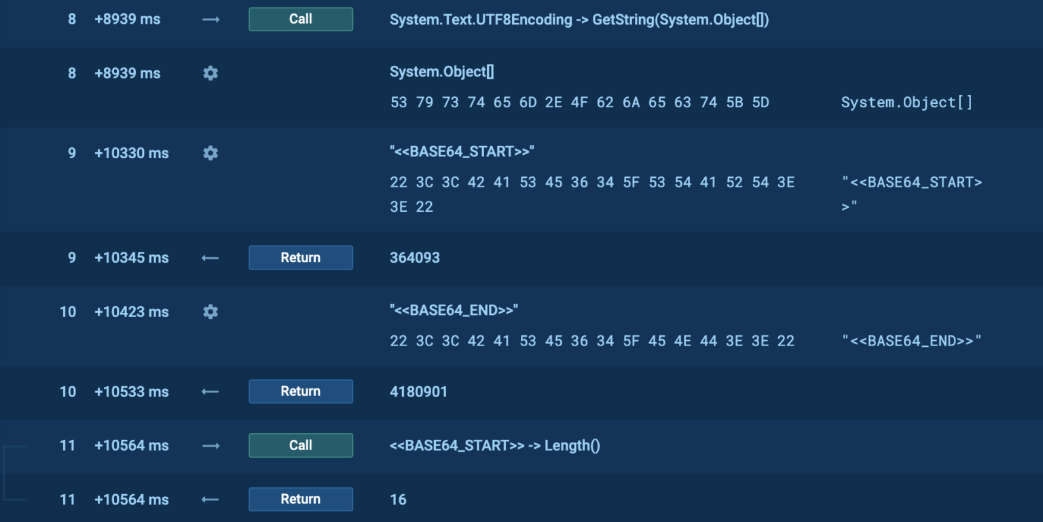Click gear icon in the "<<BASE64_START>>" row
The width and height of the screenshot is (1043, 522).
point(211,153)
